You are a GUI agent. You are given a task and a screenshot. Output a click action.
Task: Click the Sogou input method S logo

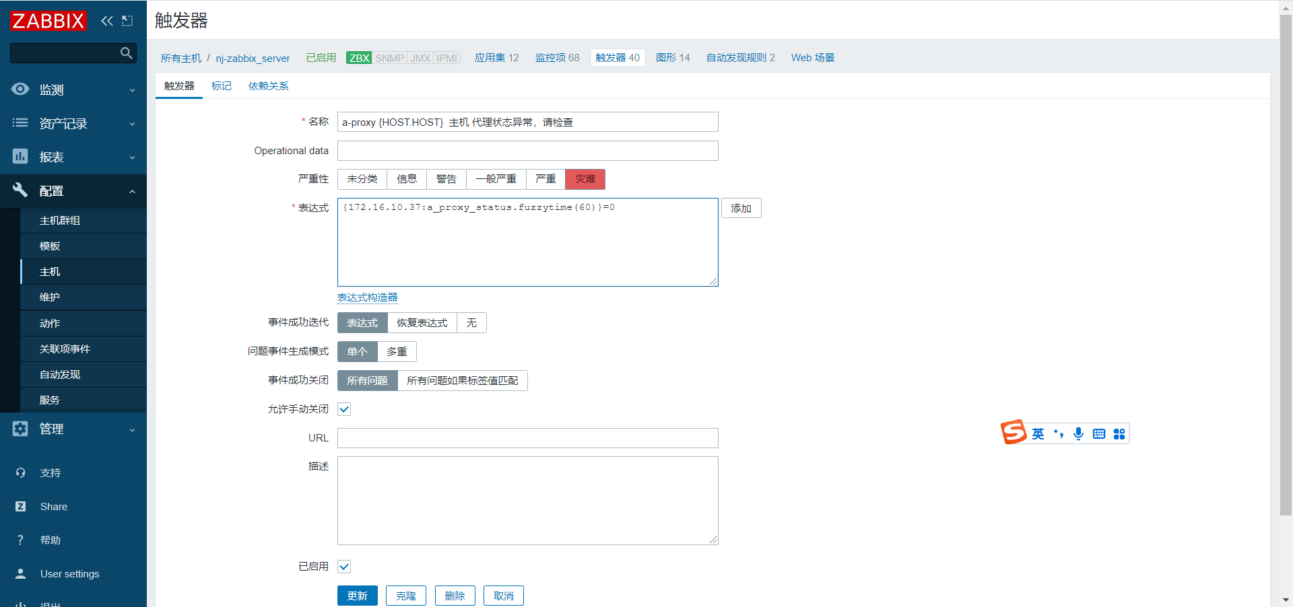click(x=1014, y=432)
